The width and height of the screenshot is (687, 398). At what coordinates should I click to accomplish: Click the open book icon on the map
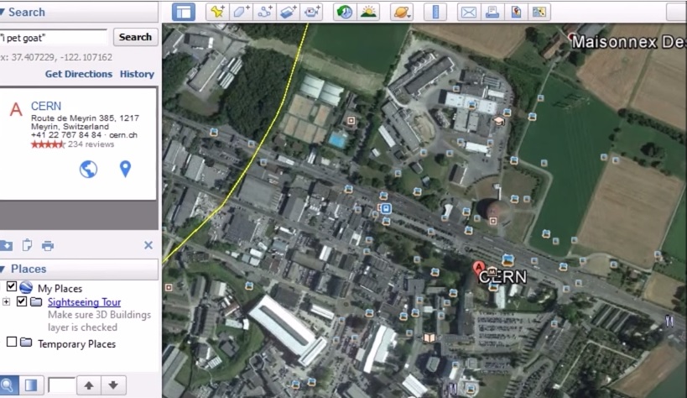(429, 338)
